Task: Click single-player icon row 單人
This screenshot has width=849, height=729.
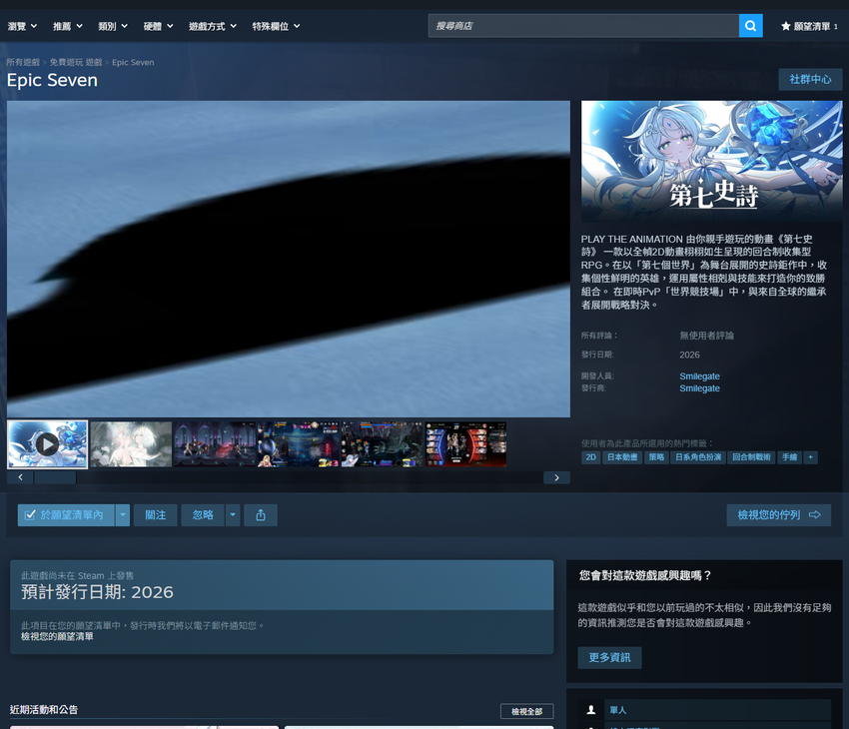Action: click(704, 710)
